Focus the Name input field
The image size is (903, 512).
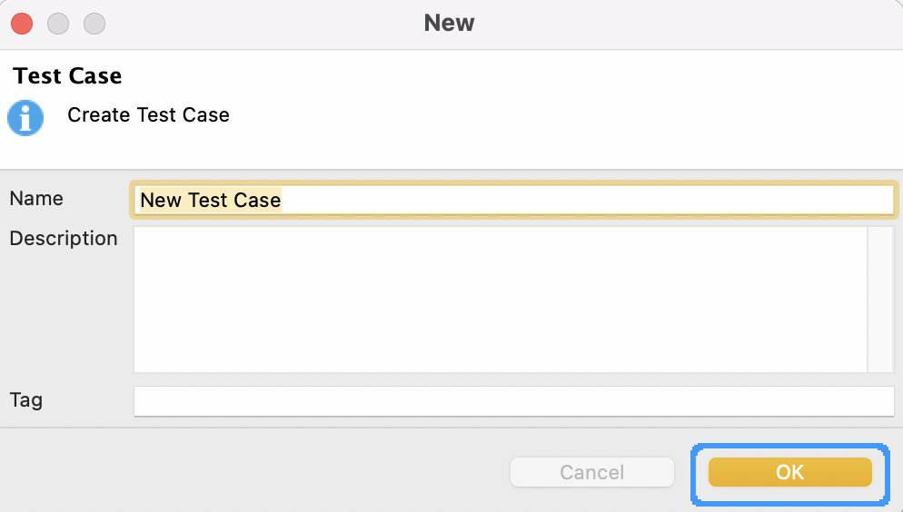pyautogui.click(x=513, y=200)
